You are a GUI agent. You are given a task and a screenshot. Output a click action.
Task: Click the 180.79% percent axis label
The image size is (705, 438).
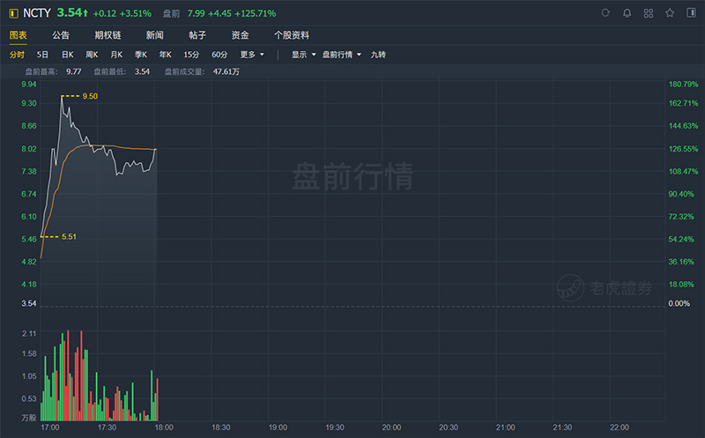[x=684, y=85]
